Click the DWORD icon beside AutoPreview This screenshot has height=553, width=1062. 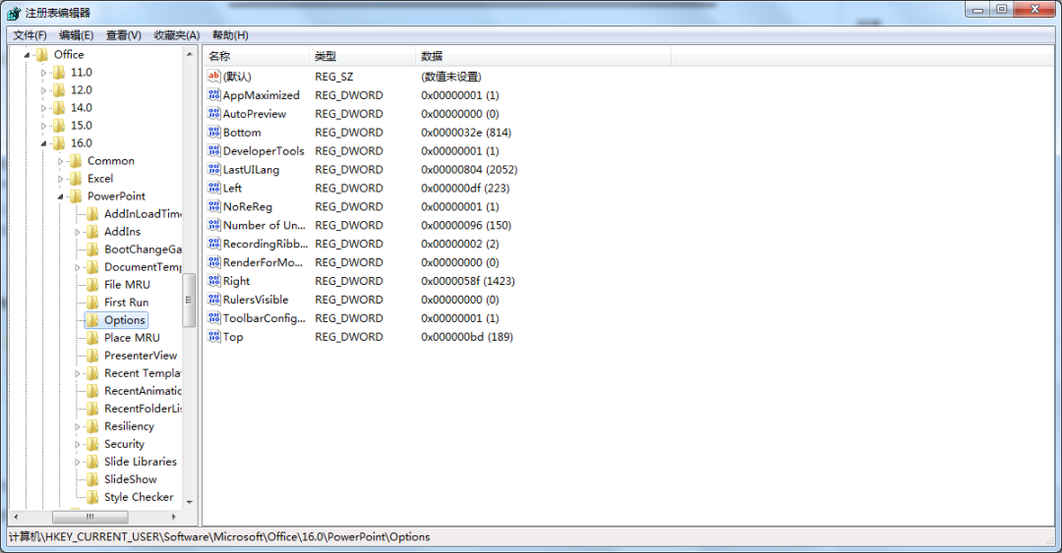coord(214,113)
